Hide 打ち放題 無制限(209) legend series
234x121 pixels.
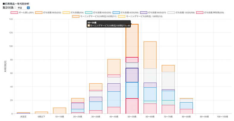[x=200, y=12]
